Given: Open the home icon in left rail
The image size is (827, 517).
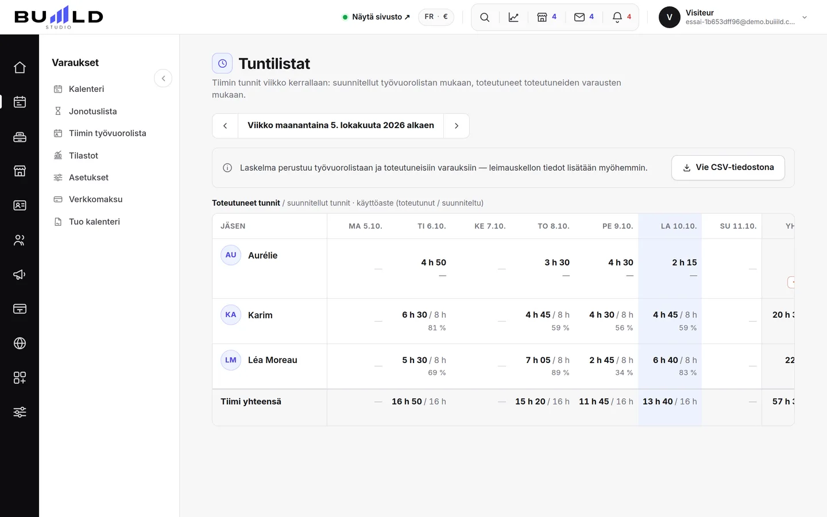Looking at the screenshot, I should (x=20, y=68).
